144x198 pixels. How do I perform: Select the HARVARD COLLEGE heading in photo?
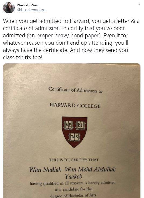coord(75,106)
